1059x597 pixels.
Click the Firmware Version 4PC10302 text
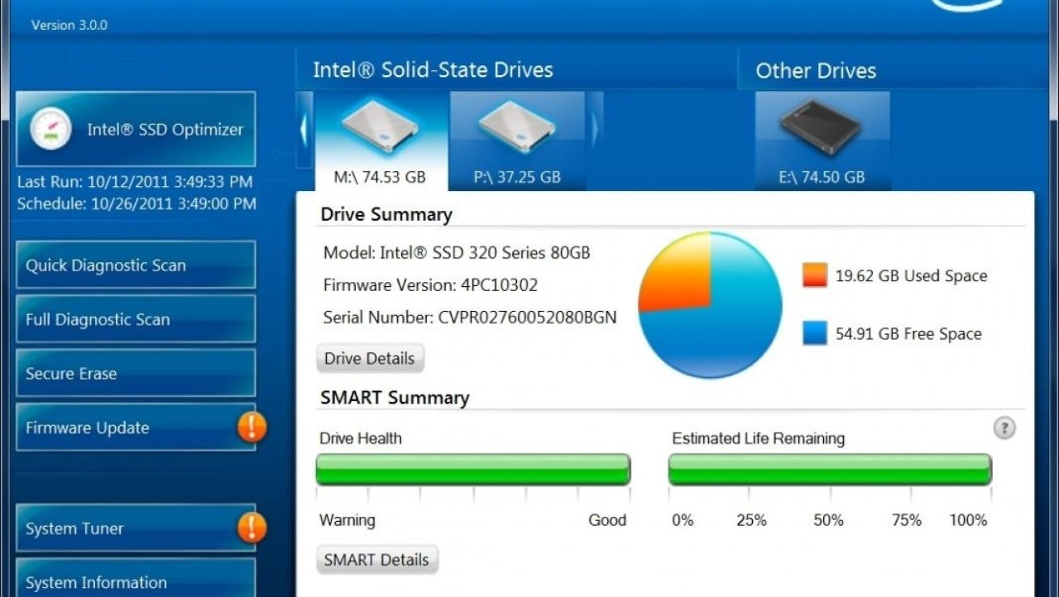click(x=430, y=285)
